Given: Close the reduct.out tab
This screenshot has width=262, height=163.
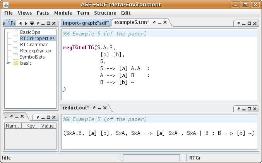Looking at the screenshot, I should pyautogui.click(x=105, y=108).
